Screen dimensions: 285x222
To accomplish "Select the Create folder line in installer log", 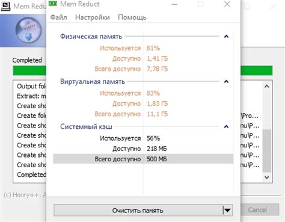I will coord(31,116).
